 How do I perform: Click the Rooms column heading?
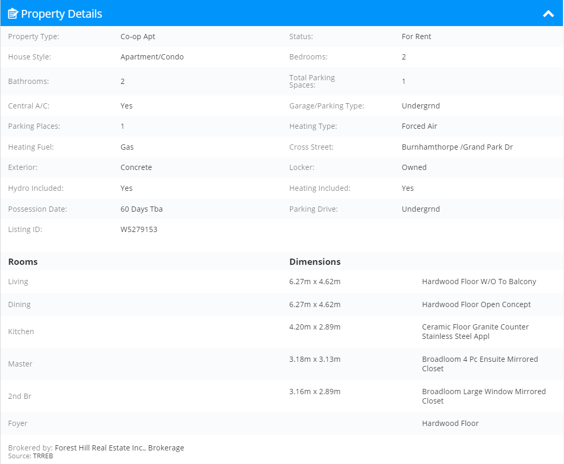coord(23,262)
